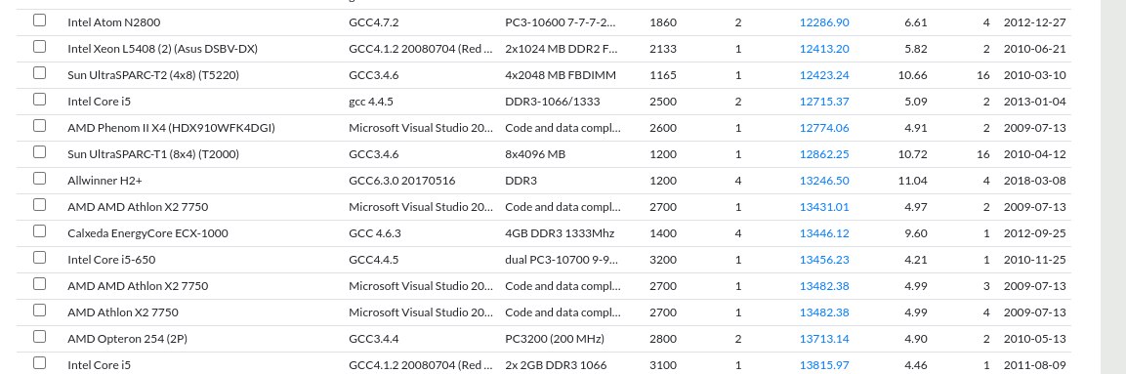Open the 12774.06 result link

click(824, 128)
